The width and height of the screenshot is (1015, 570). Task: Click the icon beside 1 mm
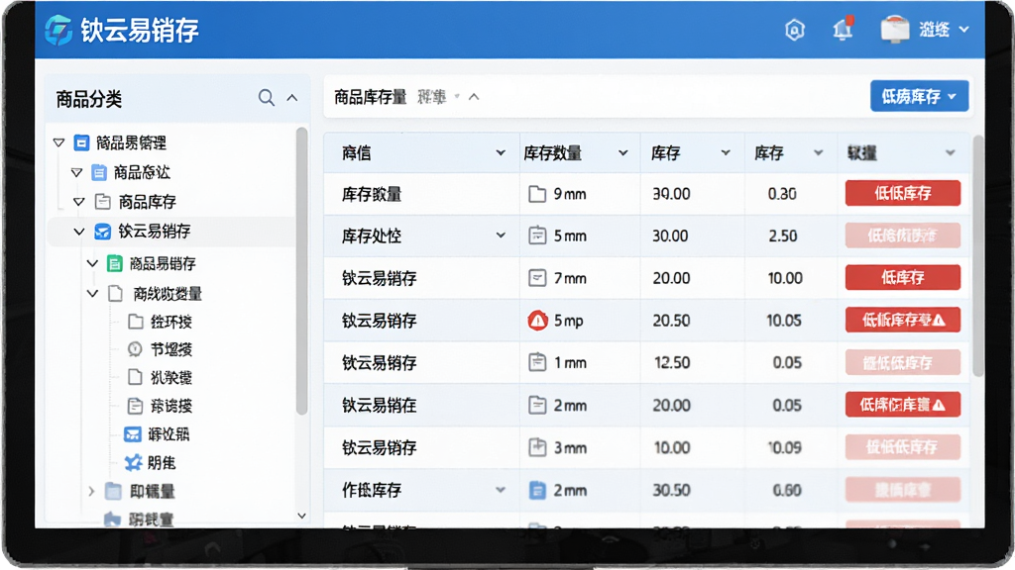(537, 362)
